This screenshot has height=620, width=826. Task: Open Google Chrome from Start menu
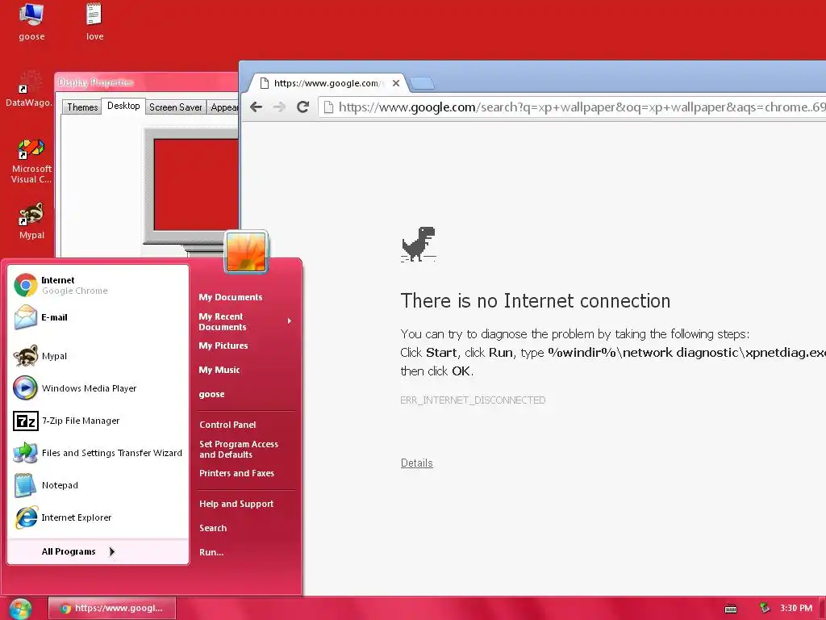coord(98,285)
